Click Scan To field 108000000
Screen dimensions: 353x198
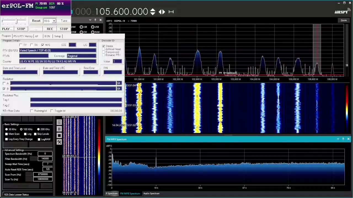click(x=43, y=179)
